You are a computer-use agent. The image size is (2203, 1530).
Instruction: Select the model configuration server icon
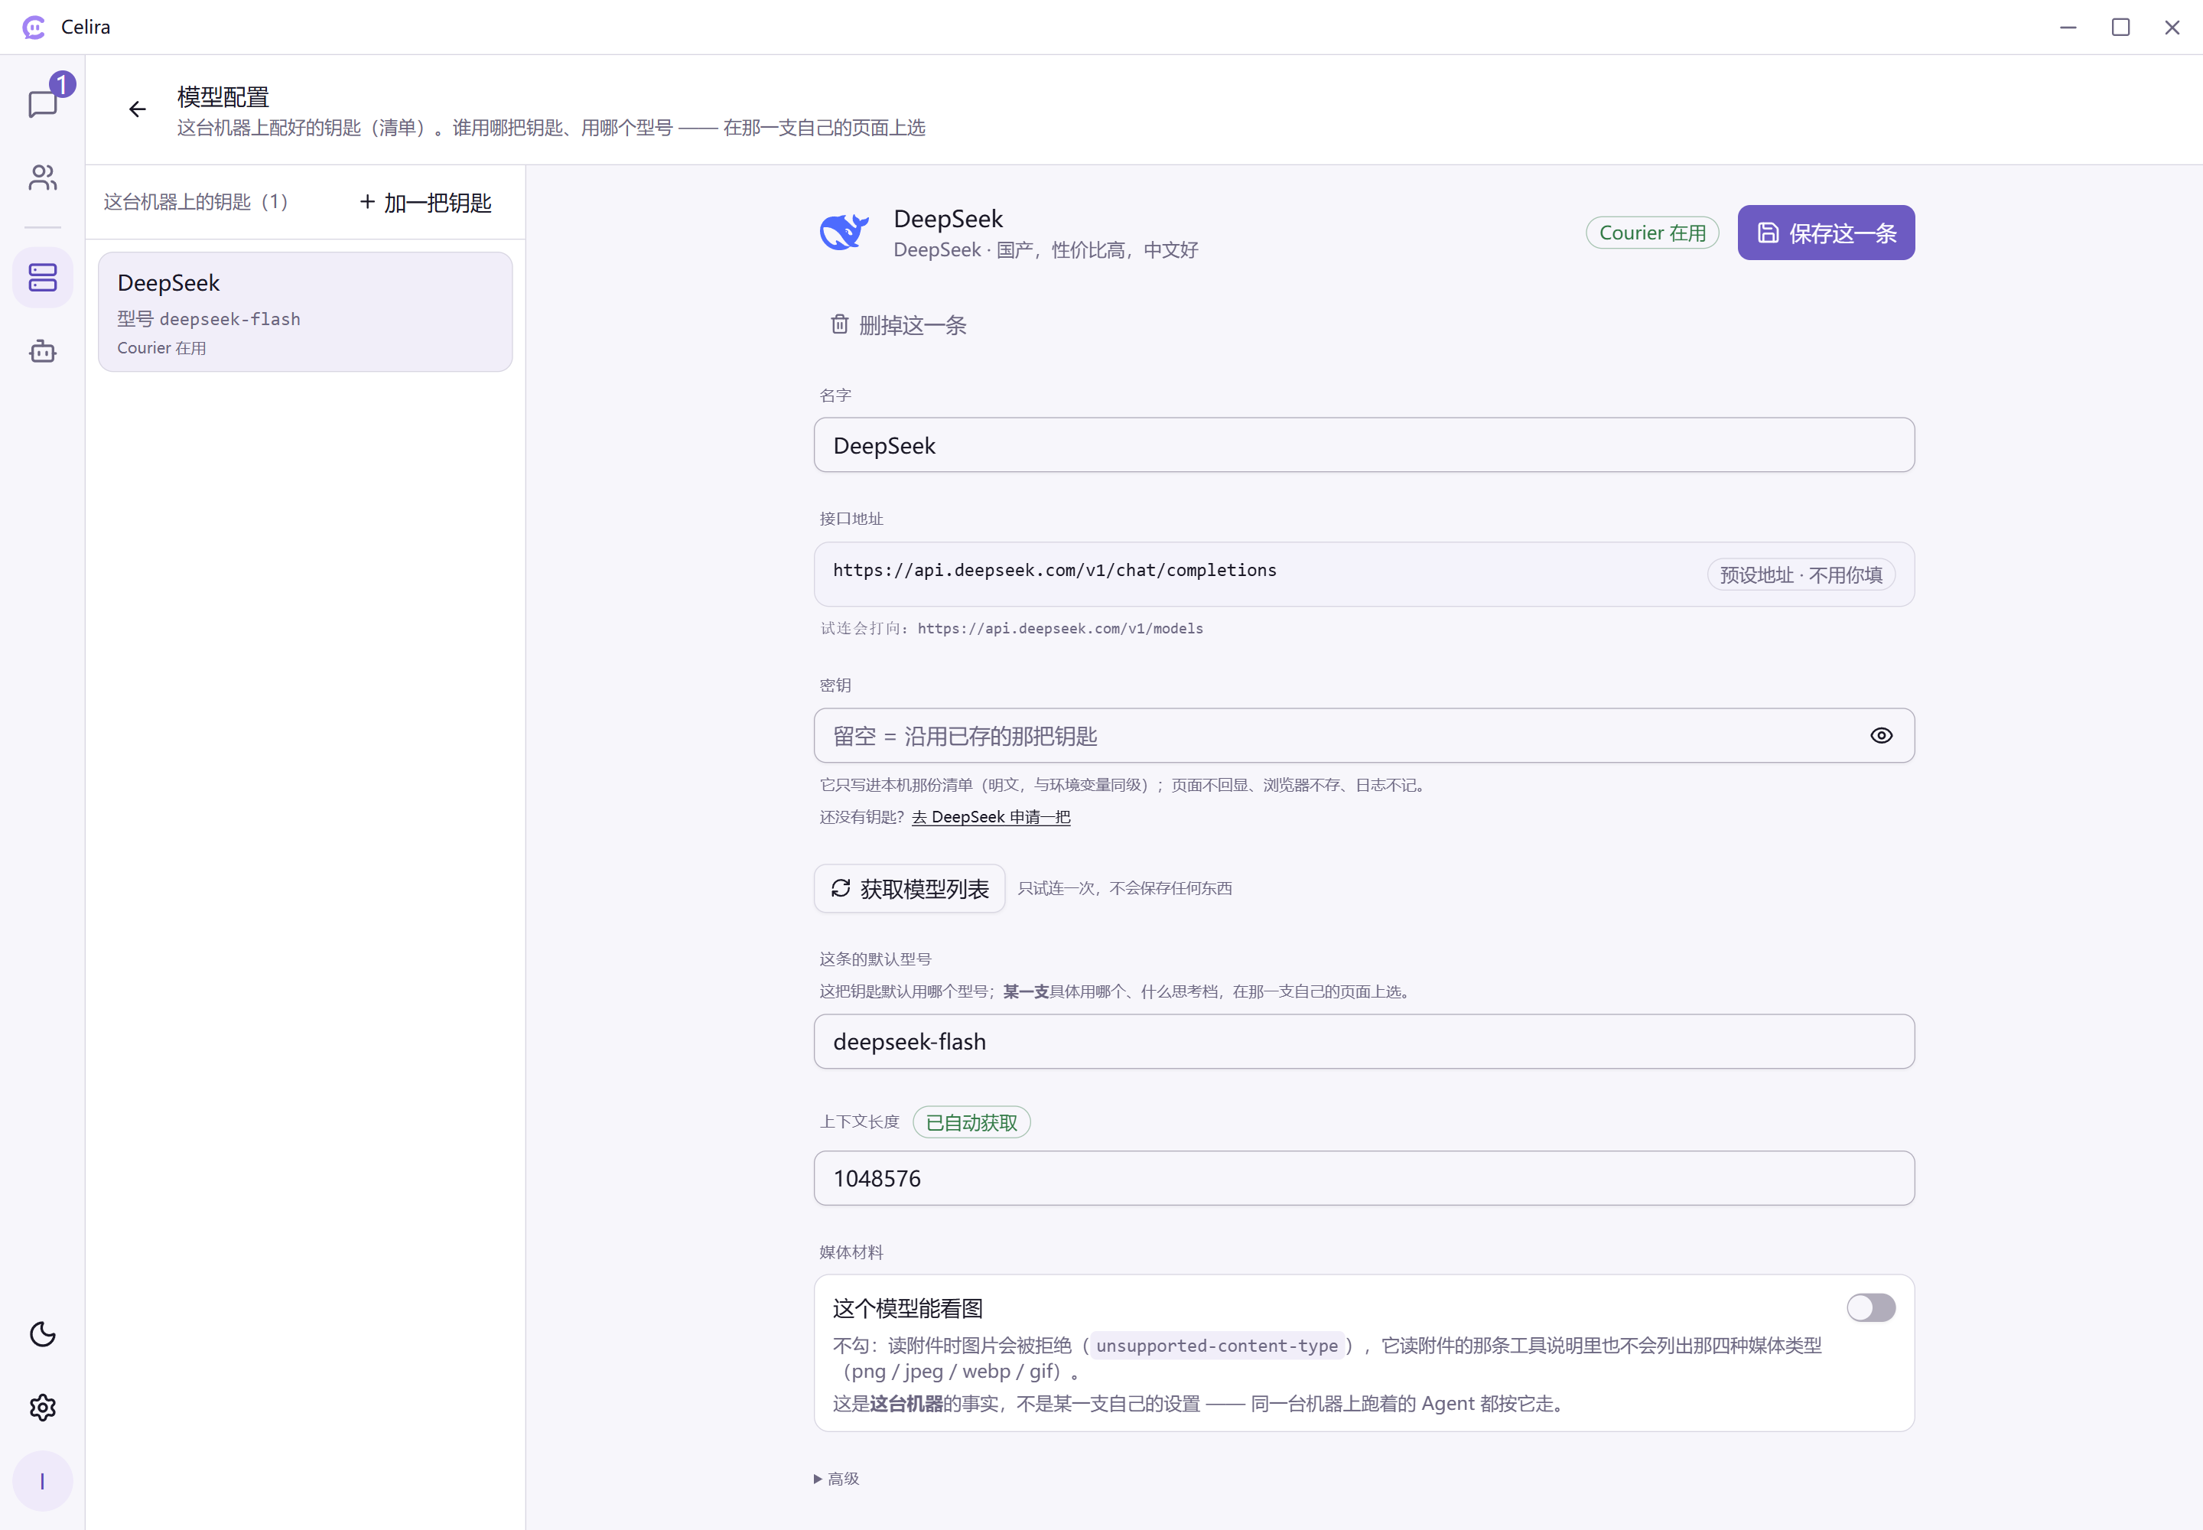(x=43, y=278)
